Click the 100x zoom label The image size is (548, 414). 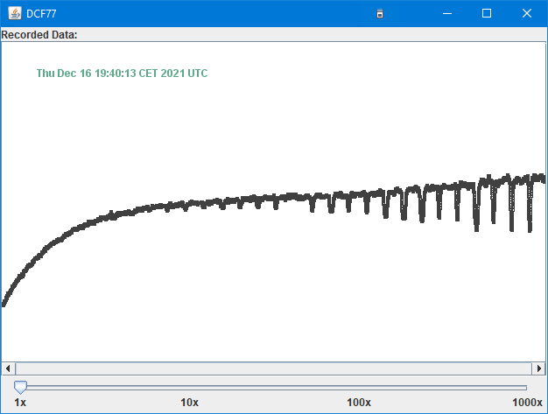pos(358,403)
